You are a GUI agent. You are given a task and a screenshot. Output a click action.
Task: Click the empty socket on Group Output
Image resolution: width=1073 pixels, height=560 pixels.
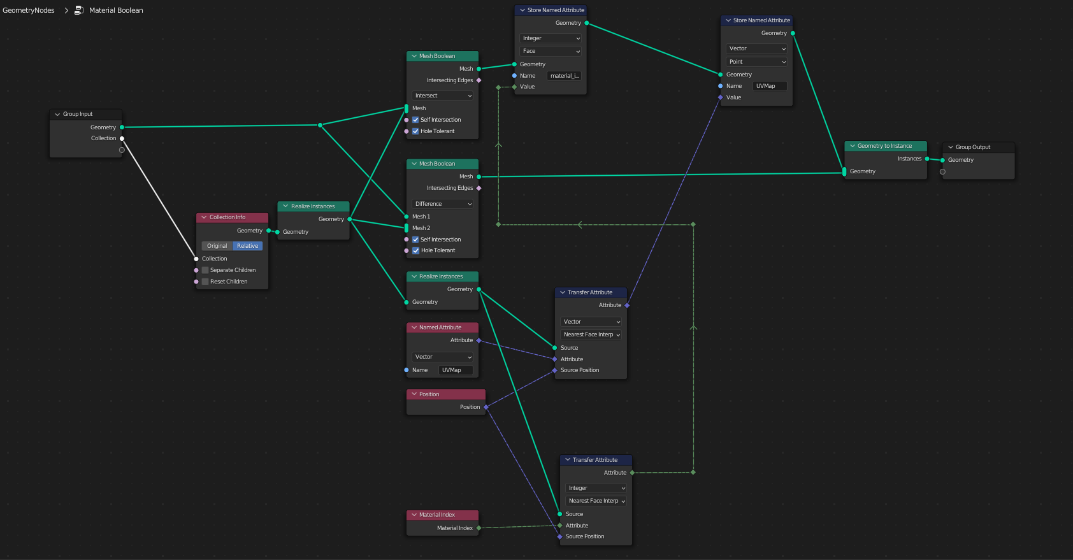942,171
